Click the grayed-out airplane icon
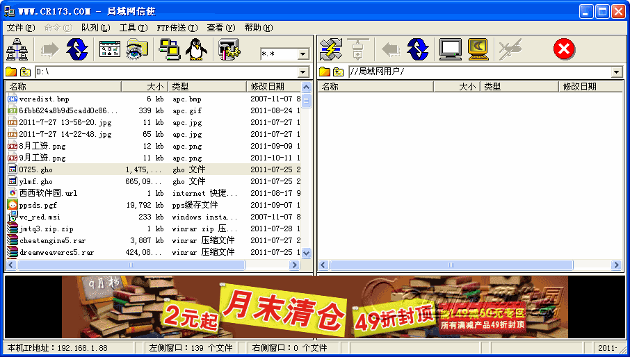 click(x=510, y=49)
